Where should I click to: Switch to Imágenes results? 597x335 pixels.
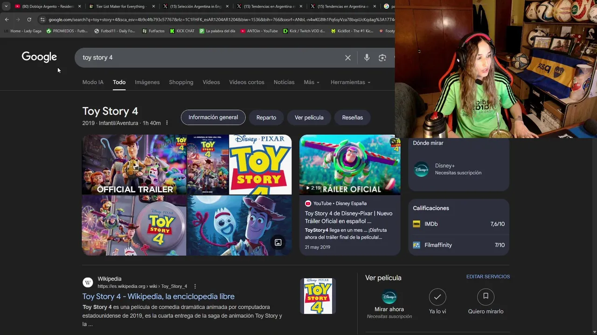point(147,82)
